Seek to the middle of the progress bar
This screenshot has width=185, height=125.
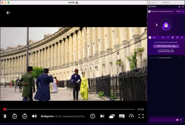coord(70,109)
